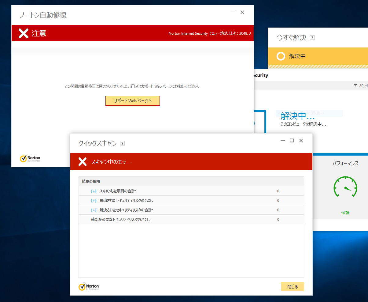The width and height of the screenshot is (368, 302).
Task: Minimize the クイックスキャン window
Action: 283,140
